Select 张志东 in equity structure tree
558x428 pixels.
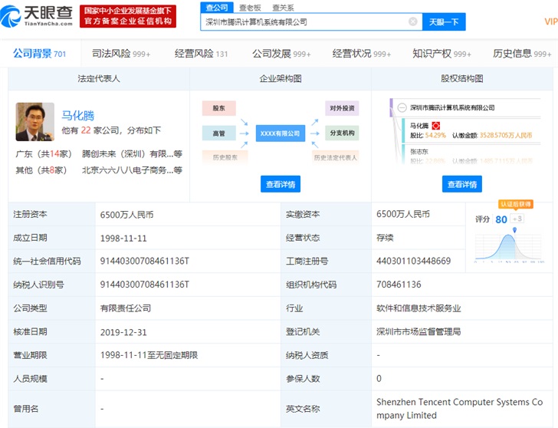click(x=419, y=151)
